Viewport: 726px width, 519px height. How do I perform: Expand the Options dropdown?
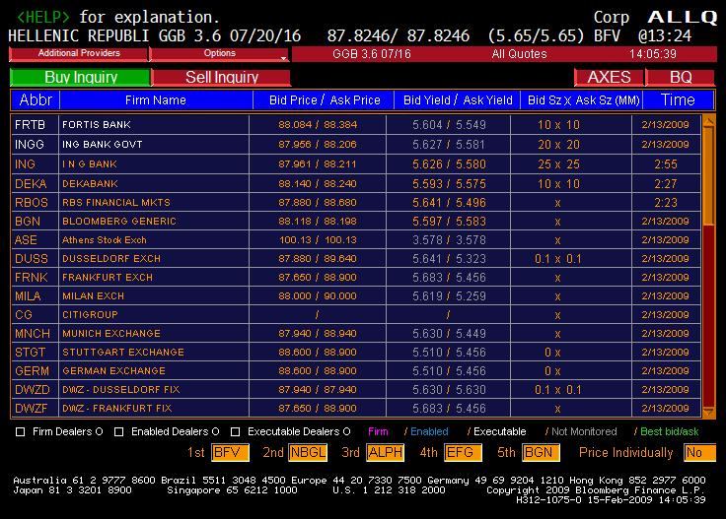[x=219, y=53]
